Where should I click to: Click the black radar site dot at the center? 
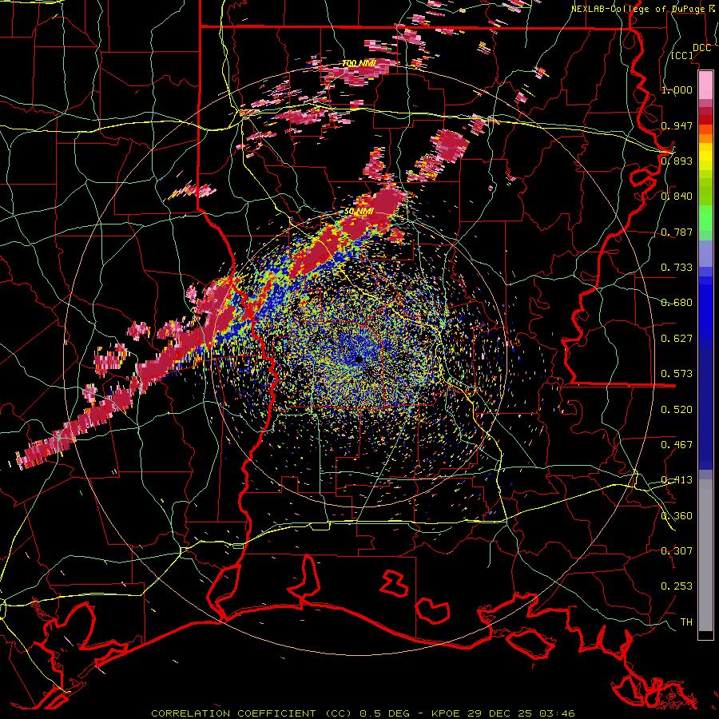click(359, 359)
